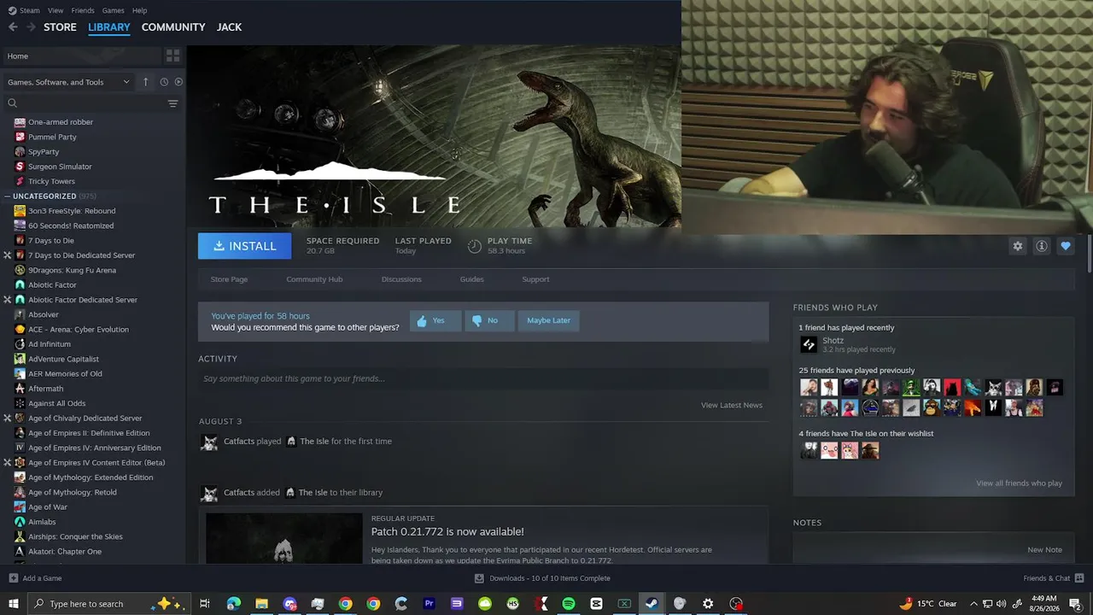The width and height of the screenshot is (1093, 615).
Task: Open the CapCut icon in the taskbar
Action: click(x=596, y=604)
